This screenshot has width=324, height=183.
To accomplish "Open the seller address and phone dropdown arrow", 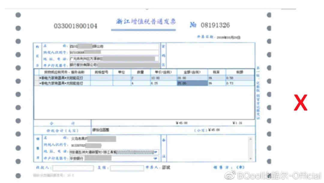I will pos(156,152).
